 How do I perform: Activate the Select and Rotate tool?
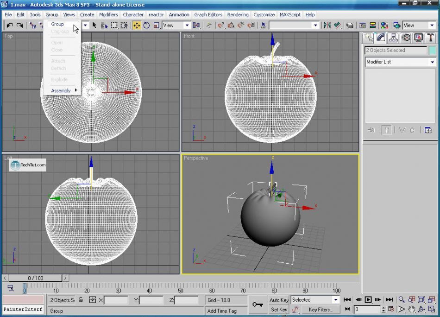tap(146, 25)
